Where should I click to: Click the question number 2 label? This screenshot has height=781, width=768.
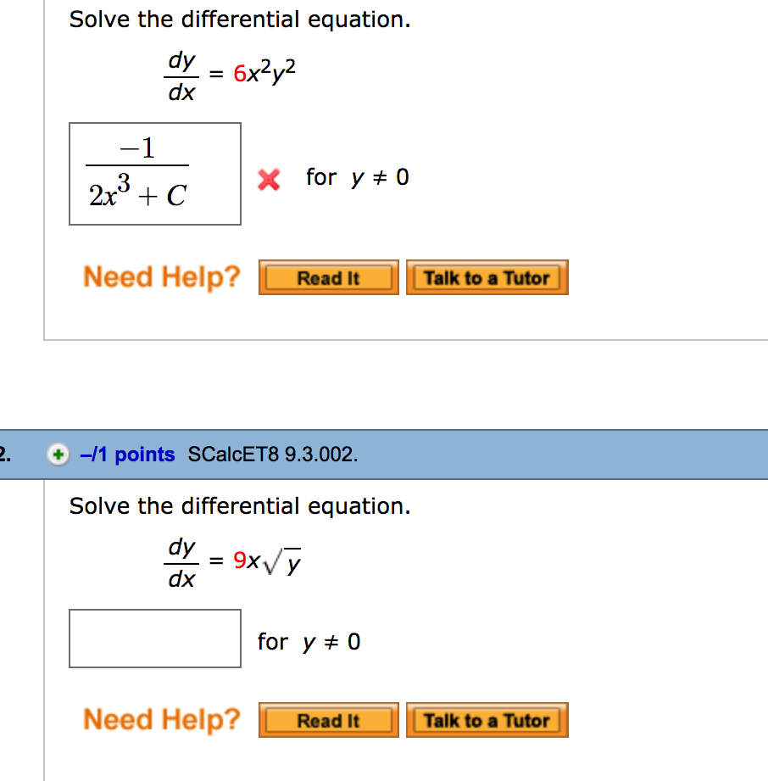(x=4, y=455)
